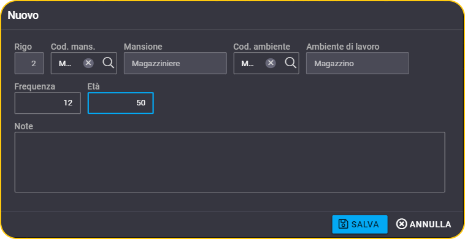Open search lookup for Cod. mans.

pyautogui.click(x=108, y=63)
